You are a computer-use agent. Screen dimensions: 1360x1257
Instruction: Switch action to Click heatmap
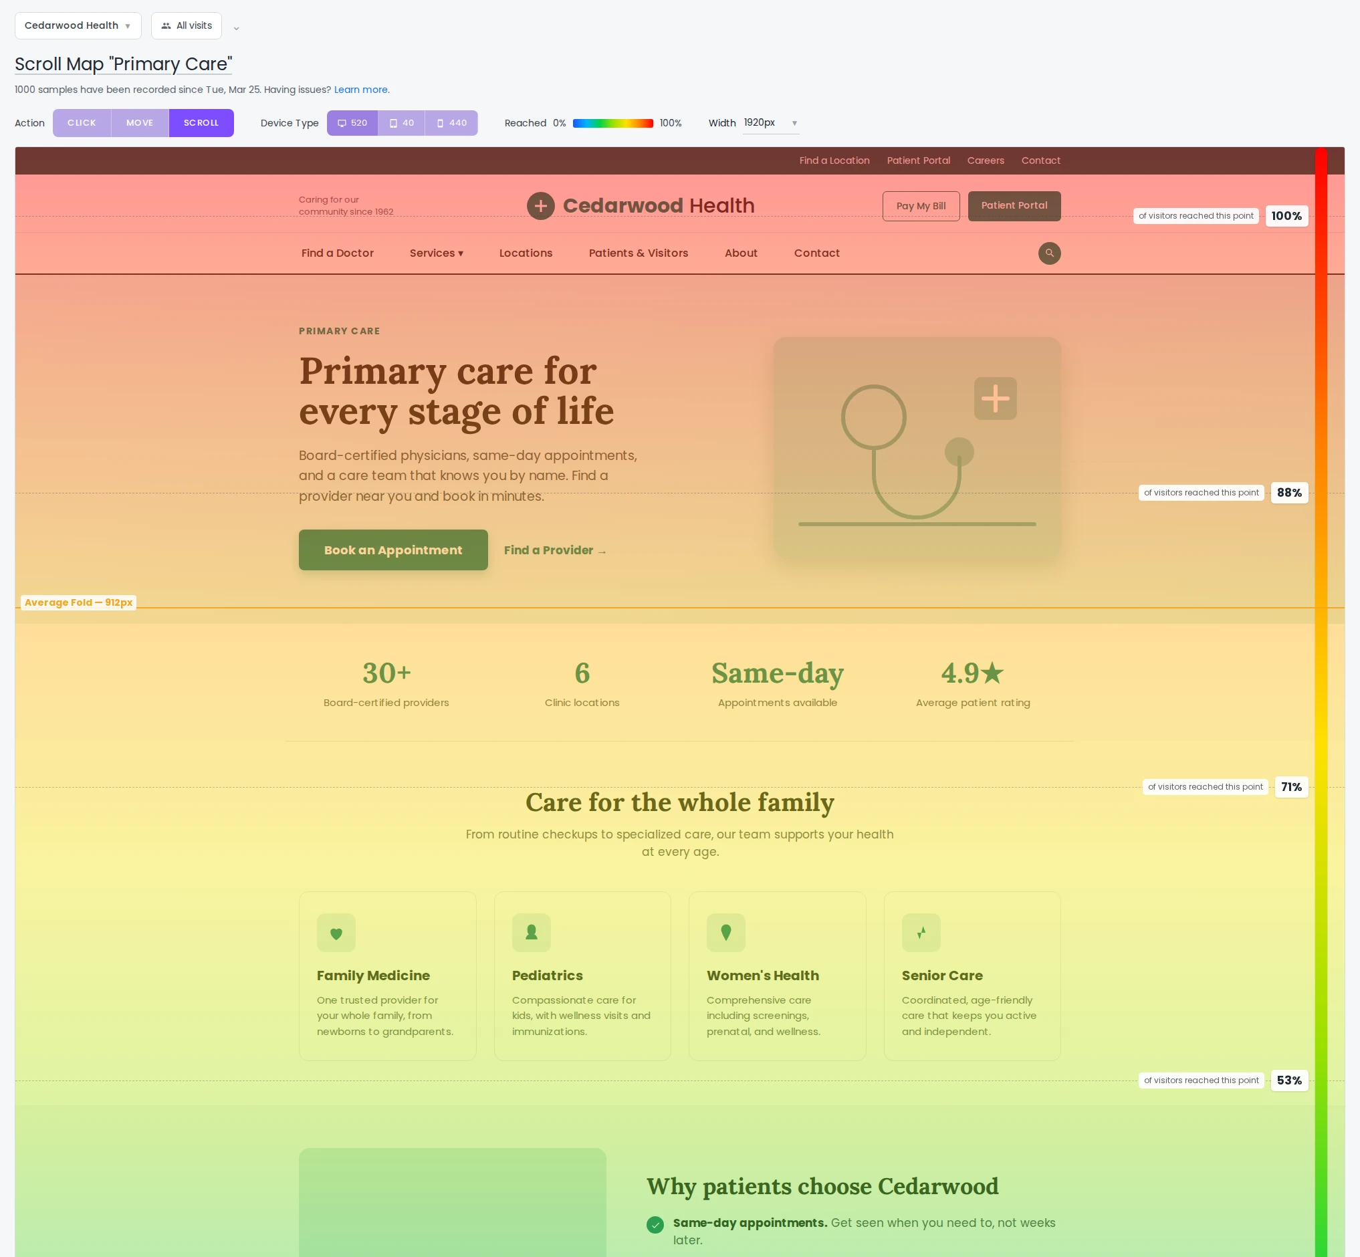click(x=82, y=123)
